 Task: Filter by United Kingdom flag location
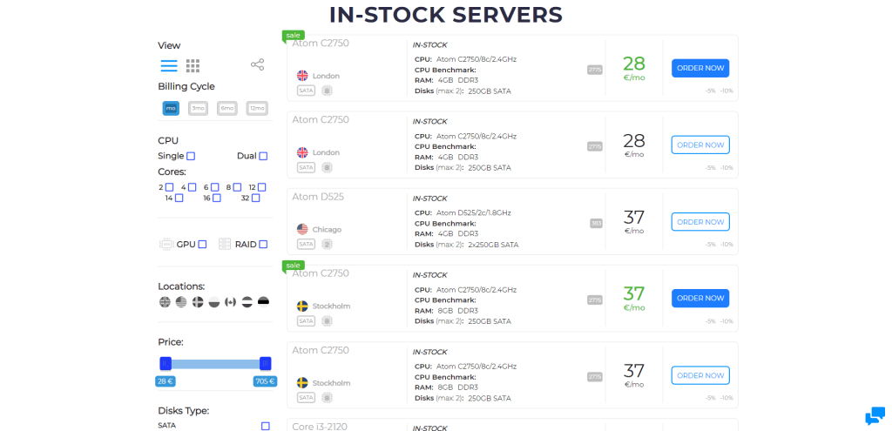pos(165,302)
